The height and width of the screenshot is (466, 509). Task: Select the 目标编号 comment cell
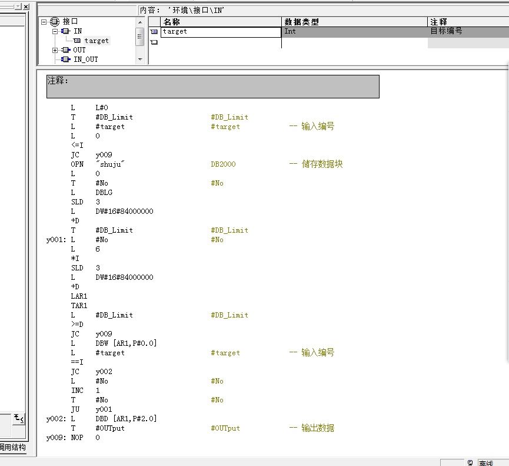coord(468,32)
